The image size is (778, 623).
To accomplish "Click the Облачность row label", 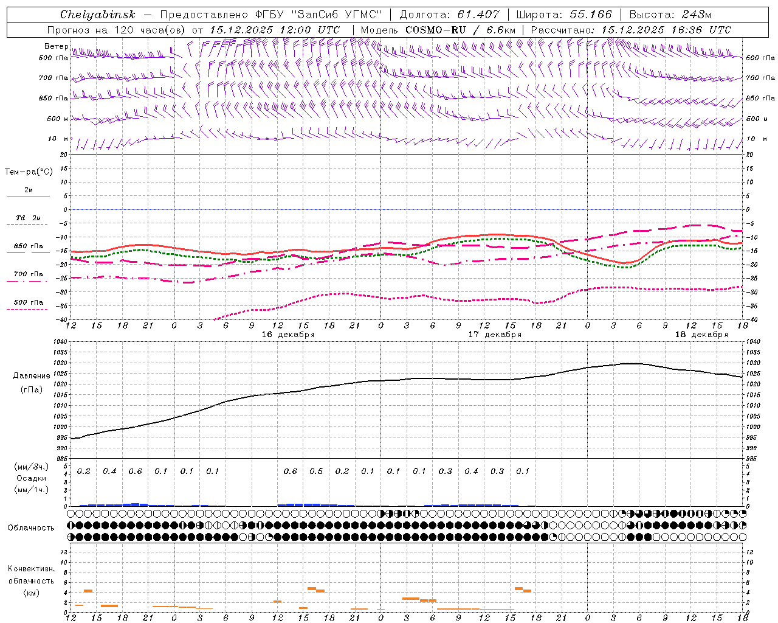I will tap(30, 527).
